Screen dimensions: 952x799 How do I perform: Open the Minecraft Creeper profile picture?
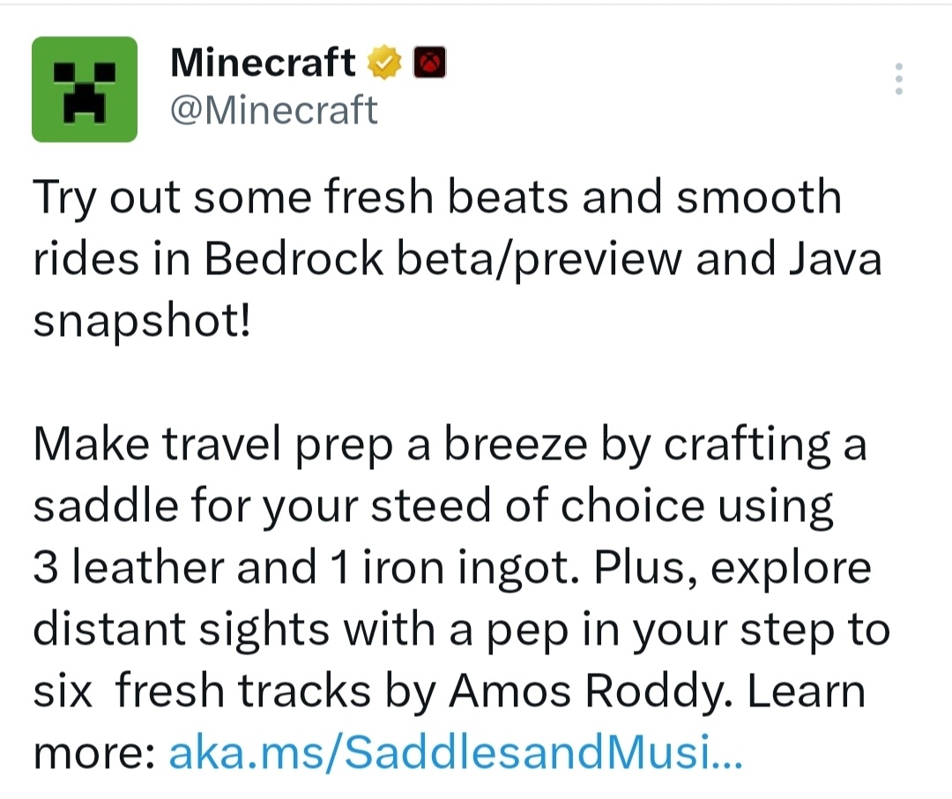85,89
